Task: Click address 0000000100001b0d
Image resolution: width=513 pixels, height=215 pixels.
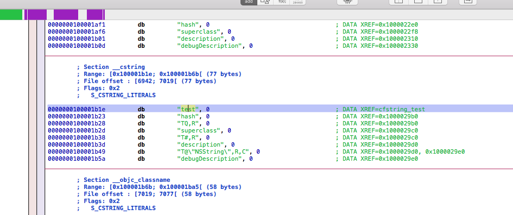Action: coord(77,46)
